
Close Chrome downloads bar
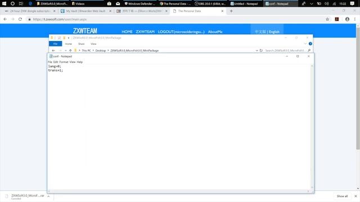[355, 196]
